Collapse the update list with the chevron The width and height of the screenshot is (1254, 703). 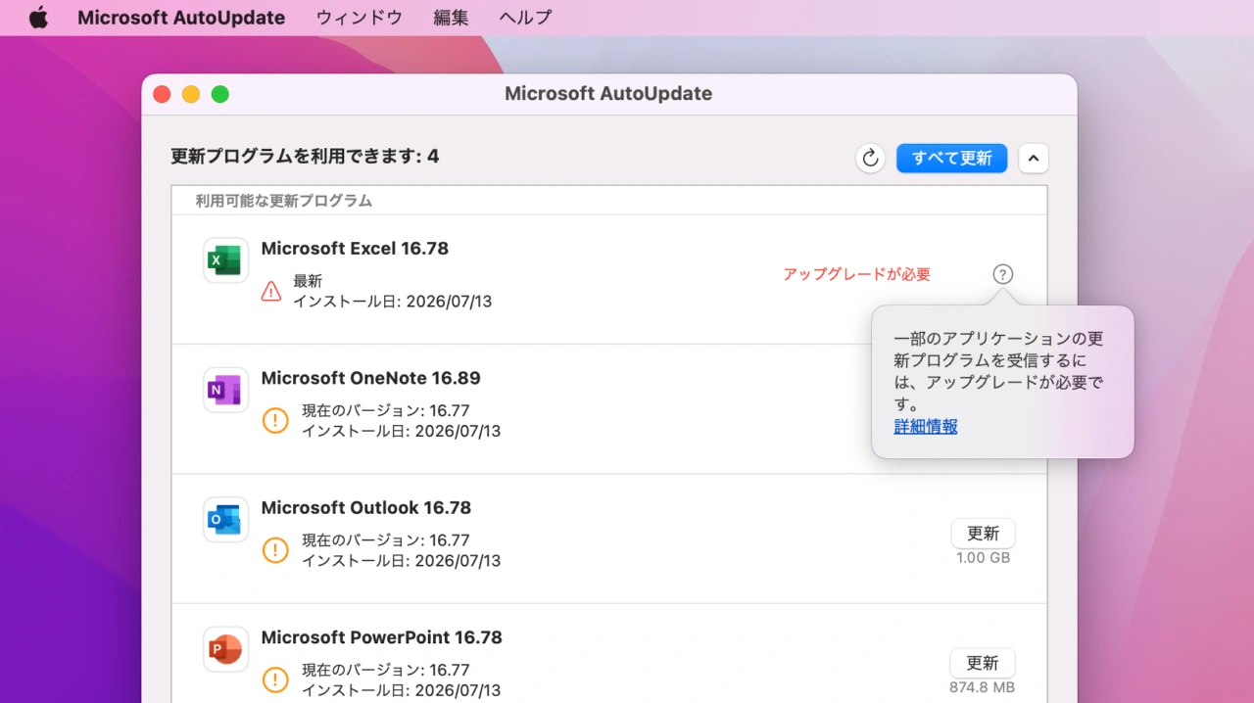[1034, 158]
